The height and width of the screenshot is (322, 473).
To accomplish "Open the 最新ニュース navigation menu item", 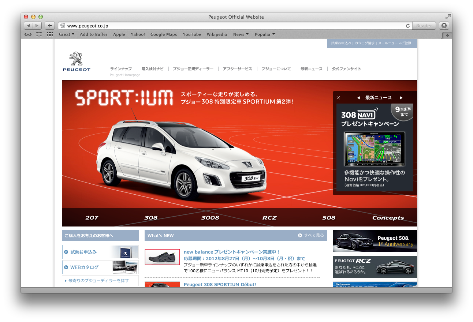I will [312, 69].
